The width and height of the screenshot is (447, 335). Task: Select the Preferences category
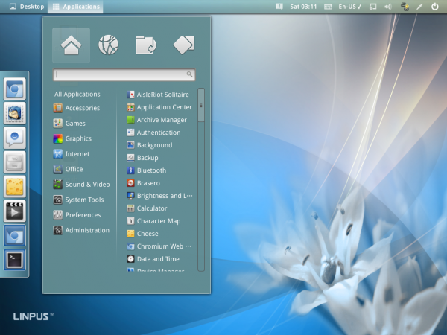[x=77, y=215]
